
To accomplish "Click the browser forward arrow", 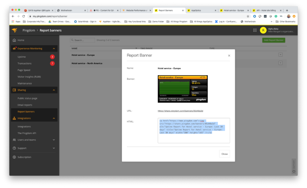I will point(18,16).
